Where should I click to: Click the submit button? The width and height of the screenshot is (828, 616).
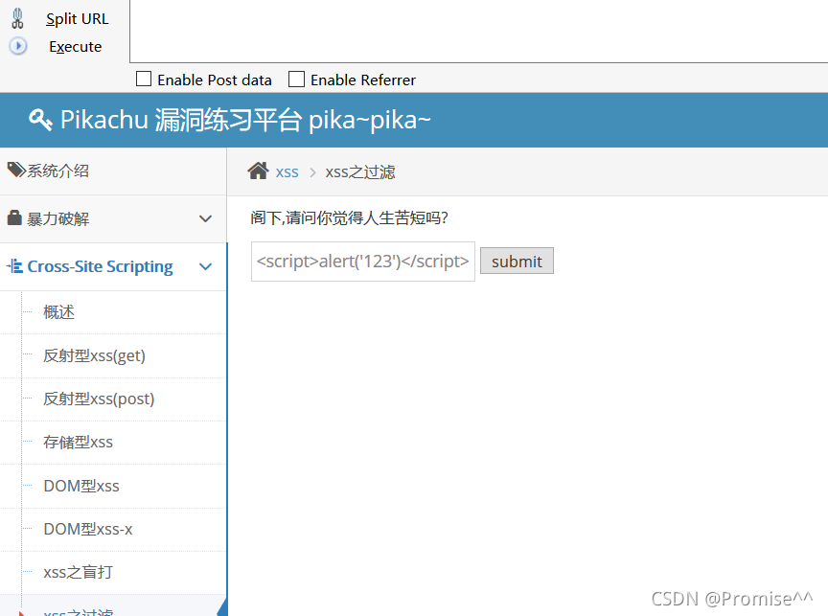click(x=517, y=261)
